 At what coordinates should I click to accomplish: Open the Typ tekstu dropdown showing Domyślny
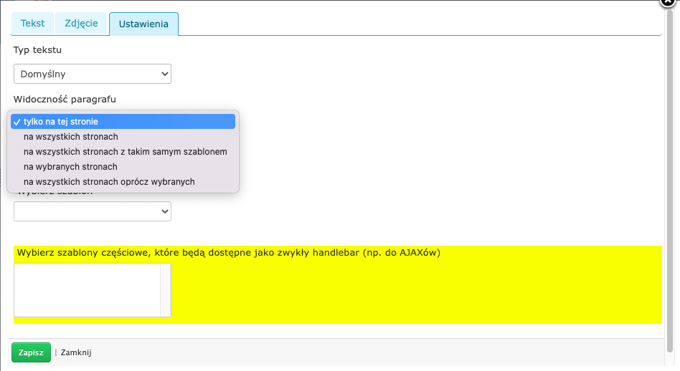pyautogui.click(x=92, y=73)
